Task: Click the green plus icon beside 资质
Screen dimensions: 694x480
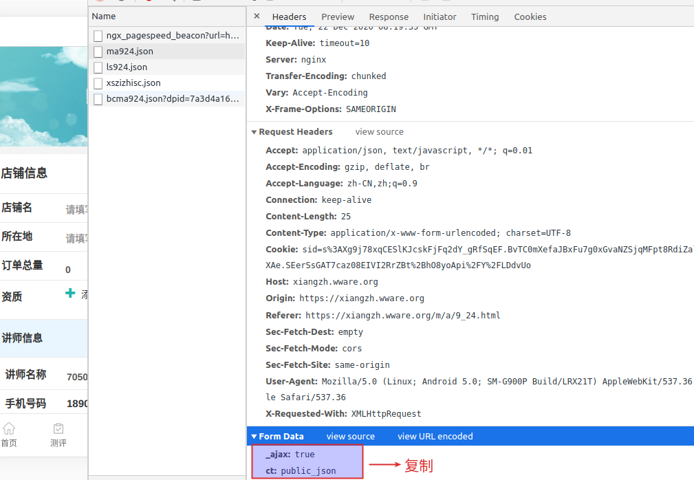Action: [70, 293]
